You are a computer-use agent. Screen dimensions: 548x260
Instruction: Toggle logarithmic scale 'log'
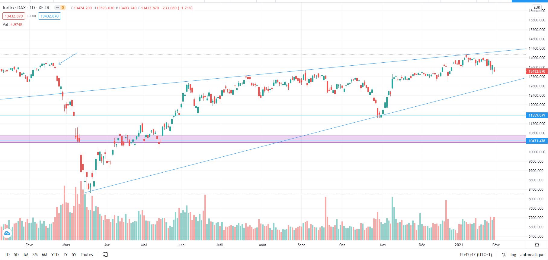pos(513,255)
